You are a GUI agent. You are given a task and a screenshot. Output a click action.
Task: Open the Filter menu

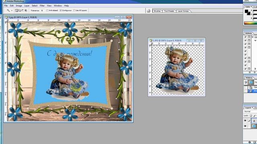coord(42,6)
